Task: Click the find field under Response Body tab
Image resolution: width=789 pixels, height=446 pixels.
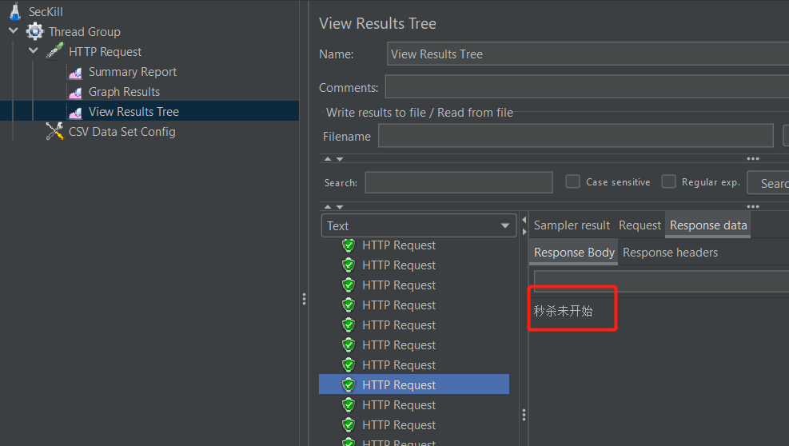Action: [x=661, y=281]
